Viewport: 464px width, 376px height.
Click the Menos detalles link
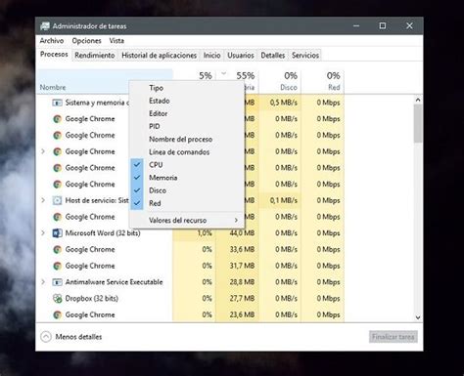78,337
